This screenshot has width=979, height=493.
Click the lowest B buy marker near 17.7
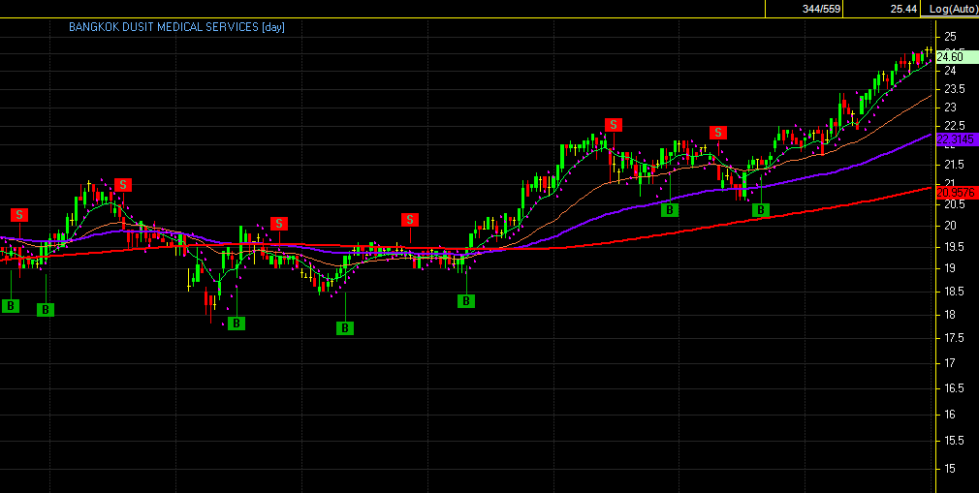point(345,327)
